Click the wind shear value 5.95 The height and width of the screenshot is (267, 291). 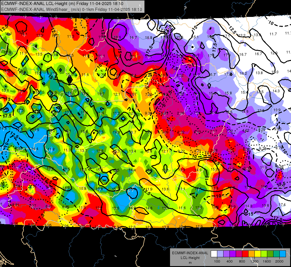(x=48, y=225)
